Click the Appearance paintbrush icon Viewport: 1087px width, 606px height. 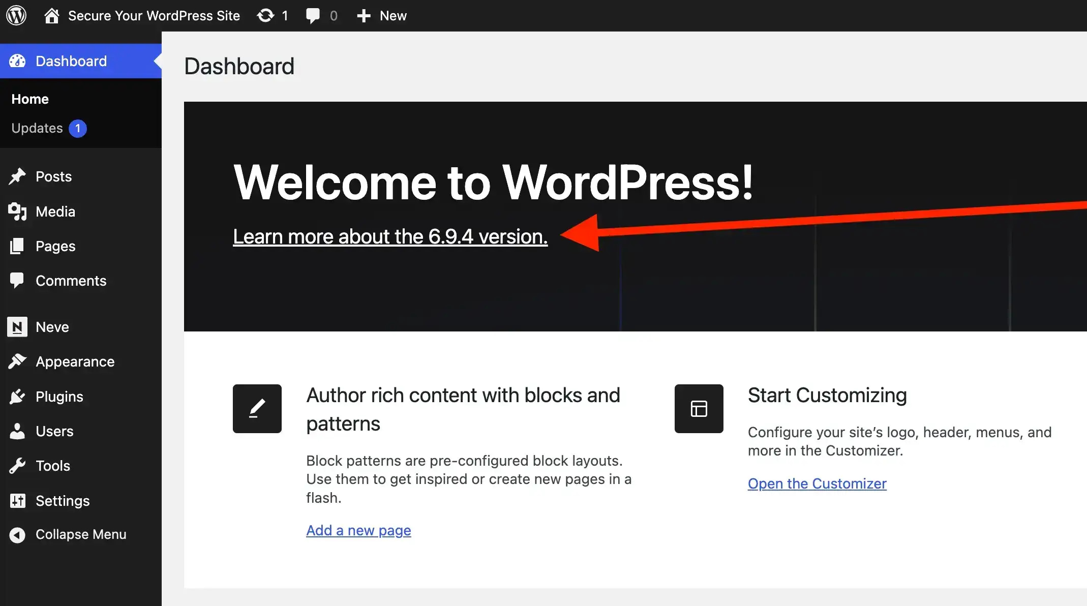17,361
